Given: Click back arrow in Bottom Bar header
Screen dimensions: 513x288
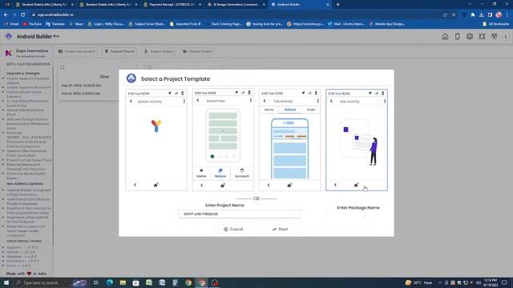Looking at the screenshot, I should 198,101.
